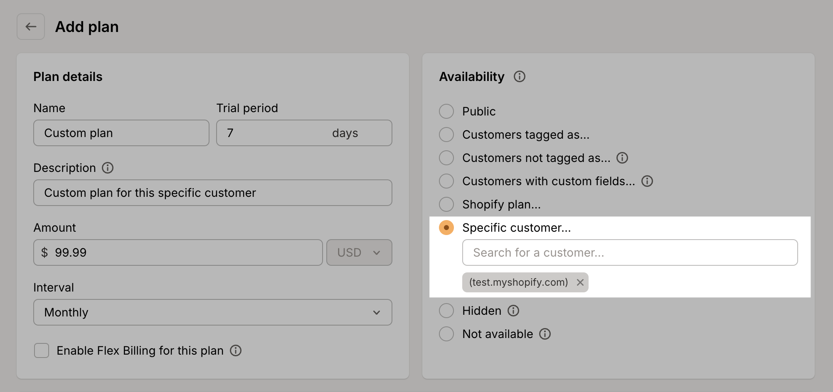
Task: Open the Monthly interval dropdown
Action: pos(212,312)
